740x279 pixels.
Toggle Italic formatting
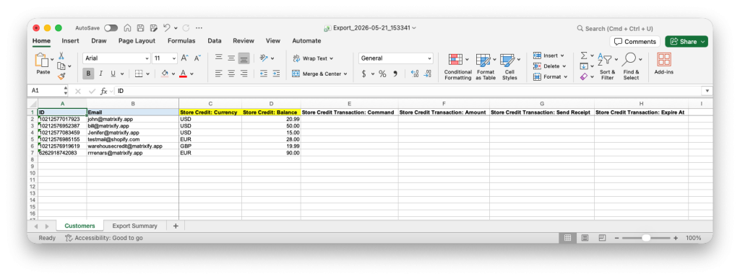tap(100, 74)
